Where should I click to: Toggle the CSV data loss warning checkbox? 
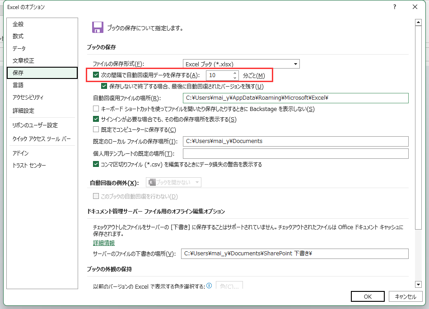[96, 165]
